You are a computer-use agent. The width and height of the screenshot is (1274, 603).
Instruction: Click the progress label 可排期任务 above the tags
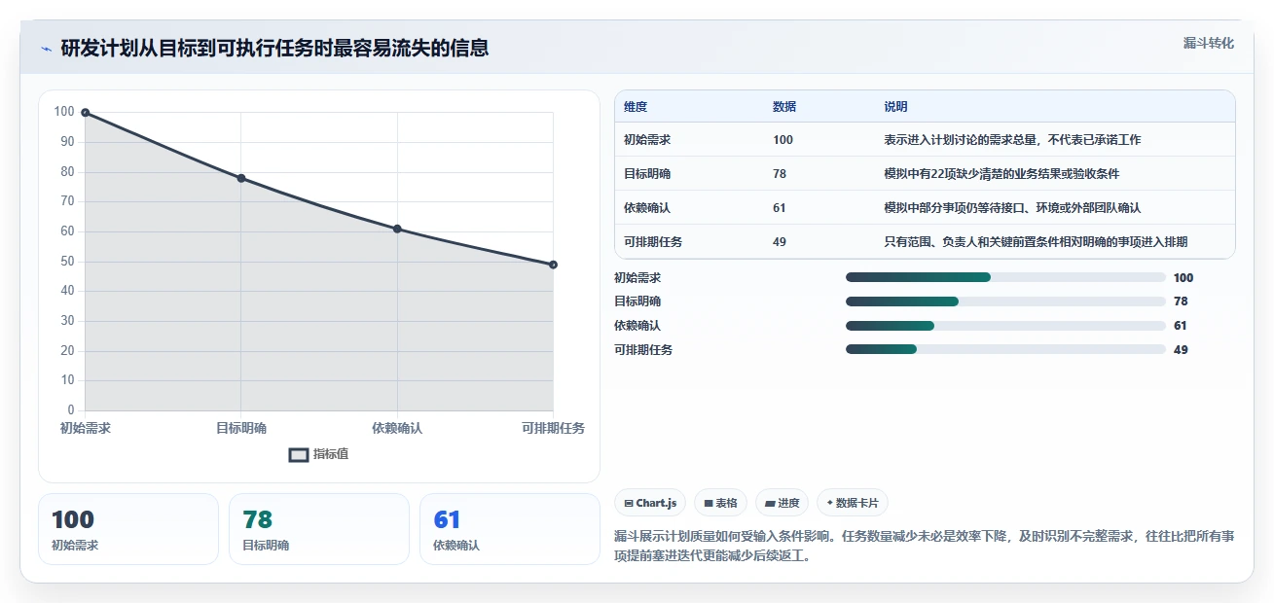(x=643, y=350)
